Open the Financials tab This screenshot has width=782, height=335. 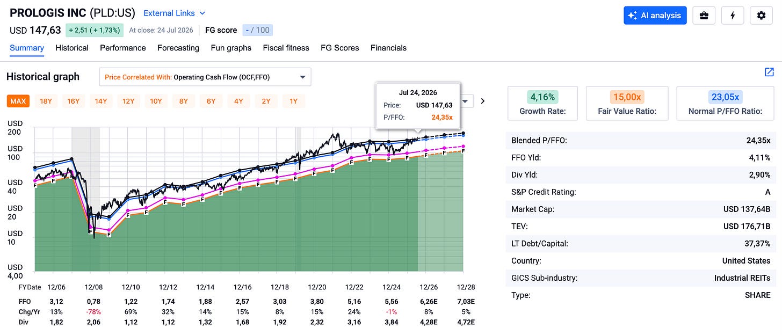pyautogui.click(x=388, y=48)
